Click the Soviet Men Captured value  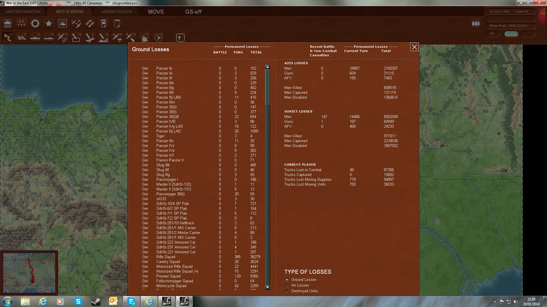coord(391,141)
